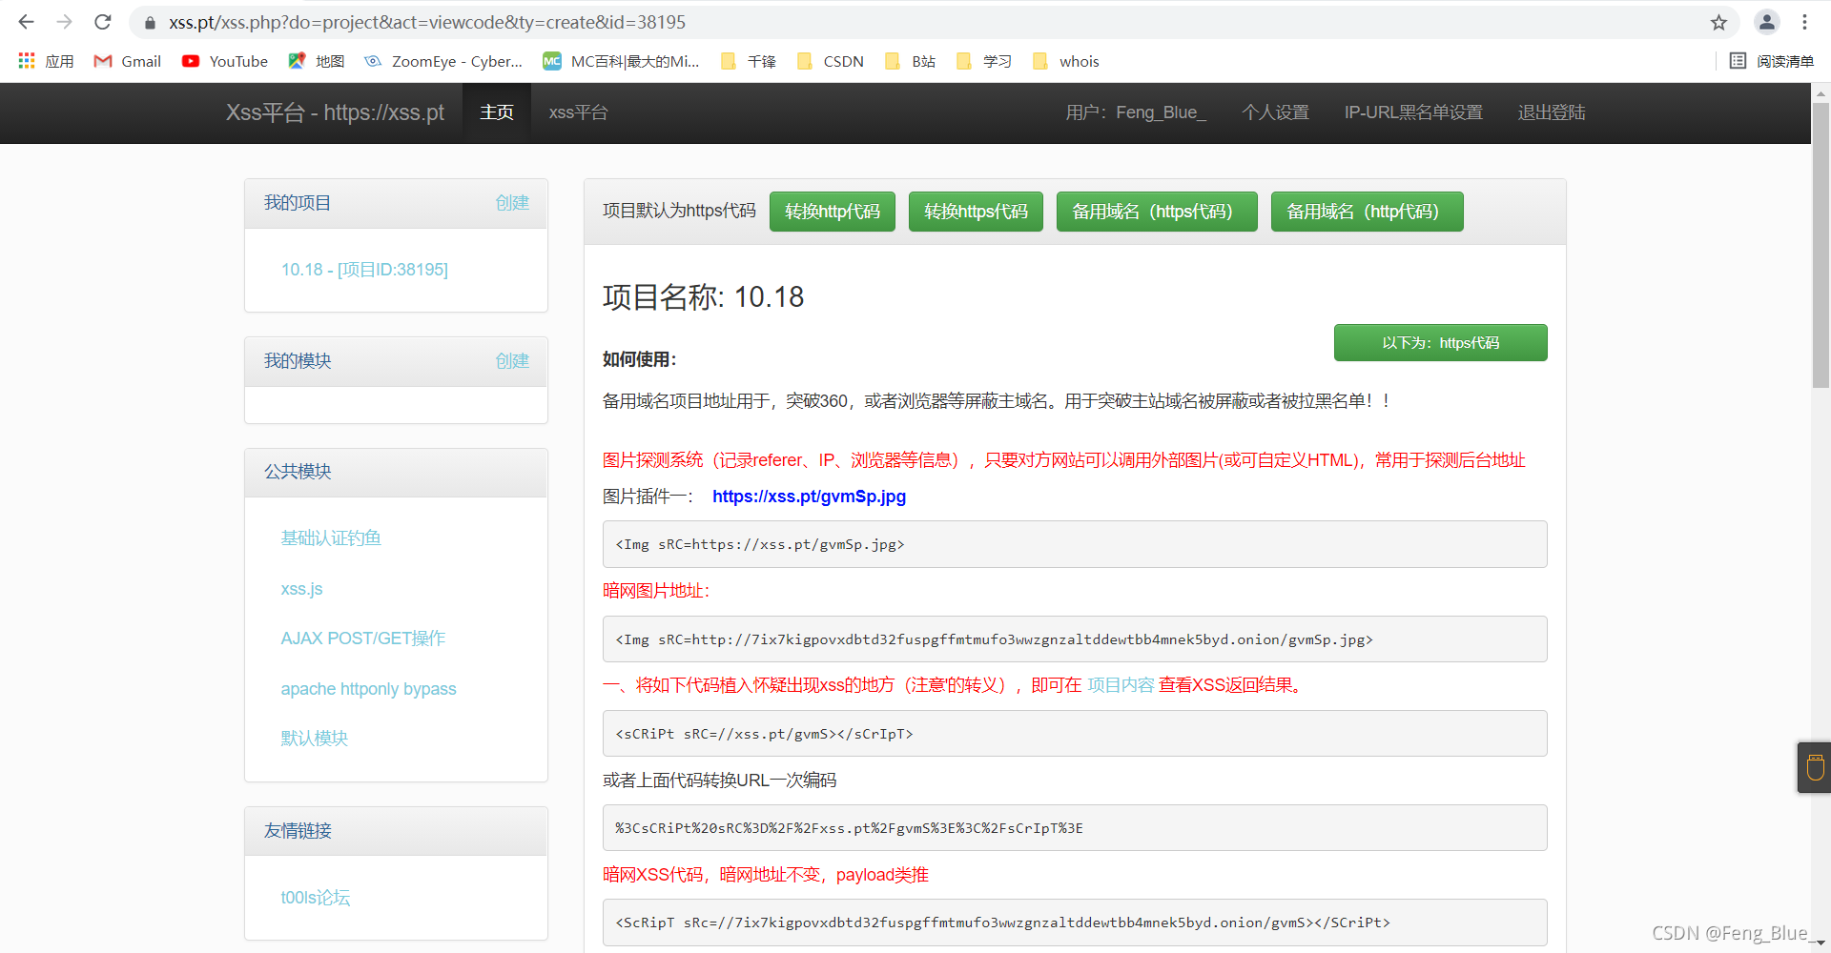This screenshot has height=953, width=1831.
Task: Click the lock icon in address bar
Action: click(x=150, y=22)
